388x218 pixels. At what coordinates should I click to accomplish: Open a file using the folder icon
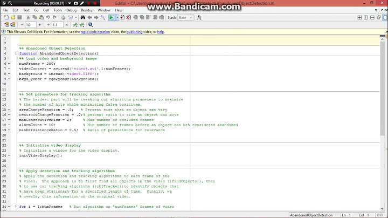pyautogui.click(x=13, y=17)
